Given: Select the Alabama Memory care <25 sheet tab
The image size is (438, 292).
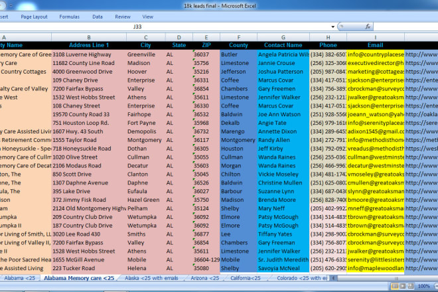Looking at the screenshot, I should pyautogui.click(x=79, y=278).
